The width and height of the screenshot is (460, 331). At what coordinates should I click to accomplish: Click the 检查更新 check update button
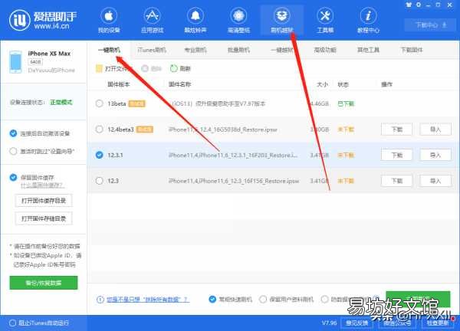(438, 323)
